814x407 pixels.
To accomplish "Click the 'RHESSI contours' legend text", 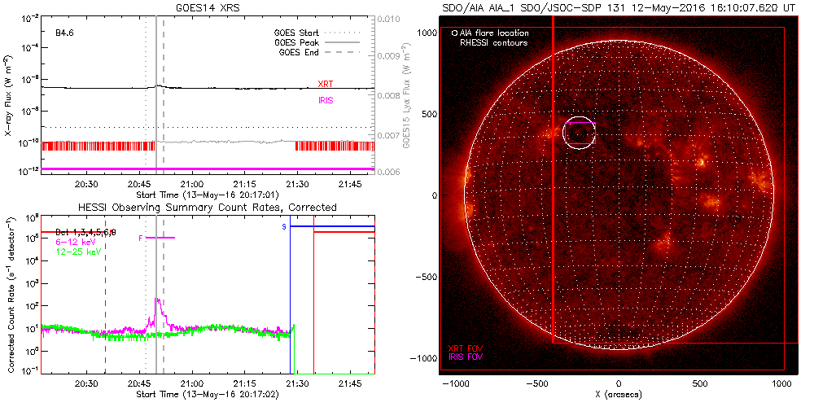I will pyautogui.click(x=493, y=42).
